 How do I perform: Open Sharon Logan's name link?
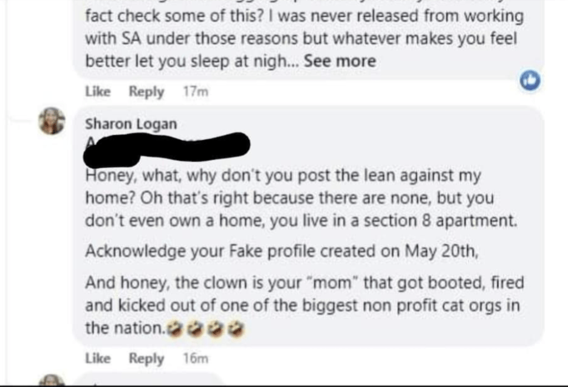point(131,124)
